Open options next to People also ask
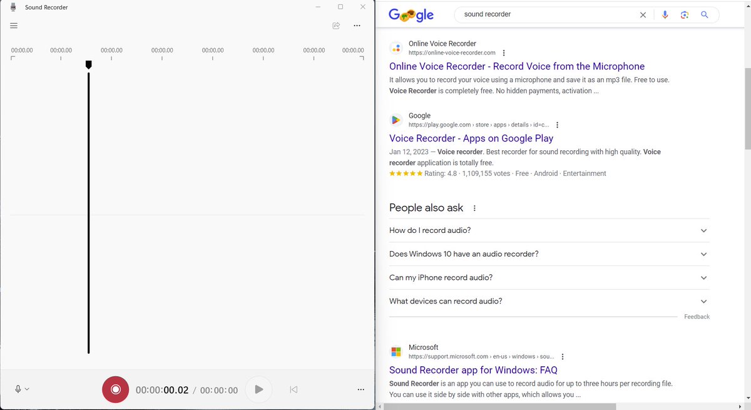Screen dimensions: 751x410 (x=474, y=208)
